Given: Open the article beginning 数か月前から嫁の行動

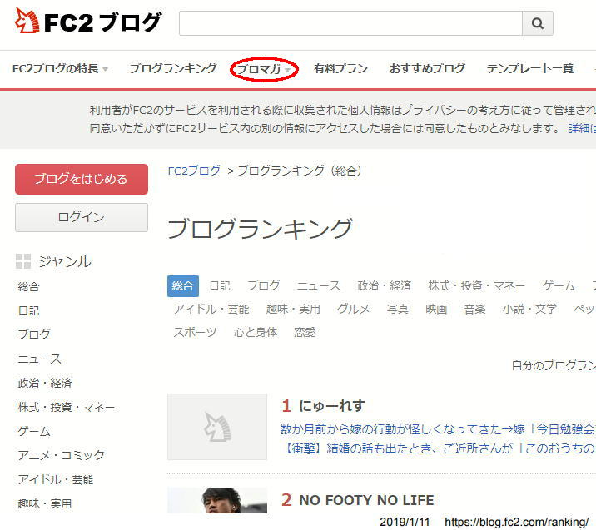Looking at the screenshot, I should point(438,429).
